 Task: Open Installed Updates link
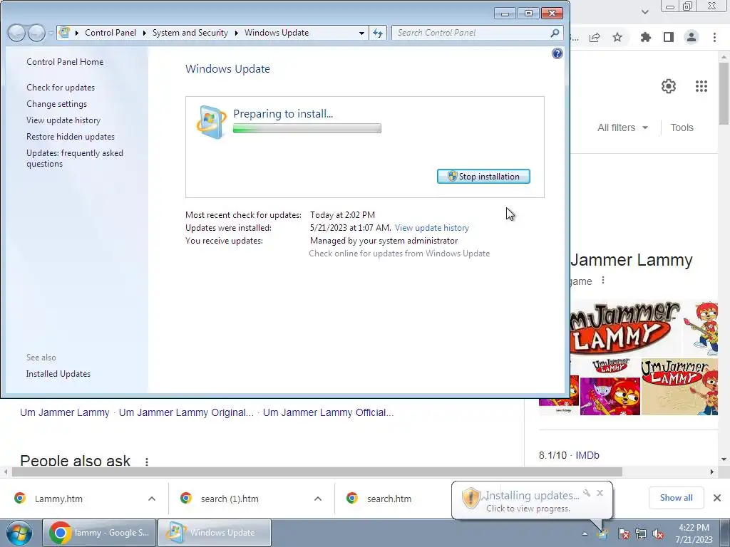[58, 373]
